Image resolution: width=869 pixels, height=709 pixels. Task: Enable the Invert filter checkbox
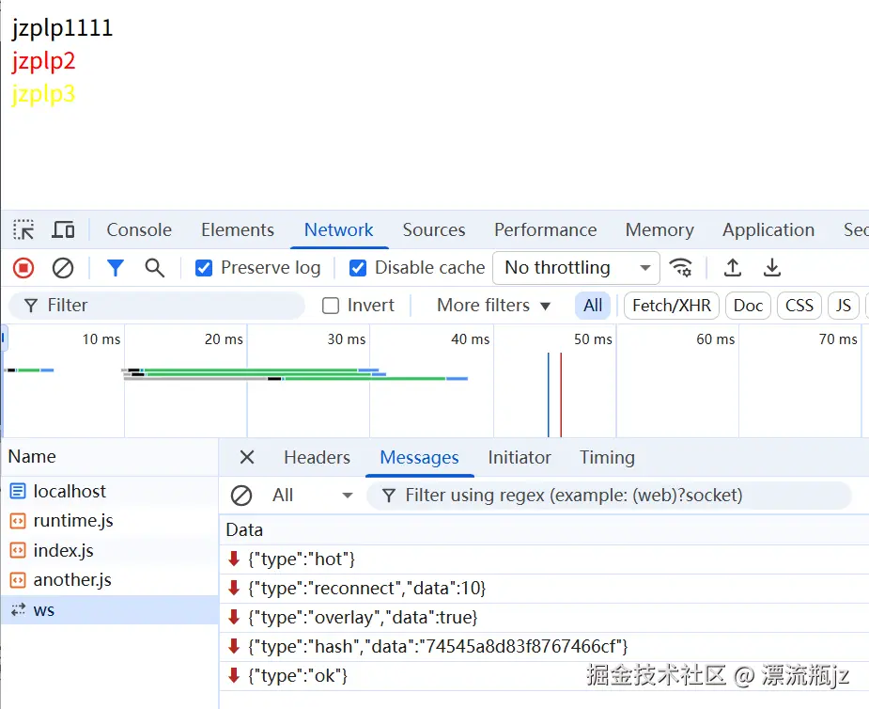tap(331, 306)
